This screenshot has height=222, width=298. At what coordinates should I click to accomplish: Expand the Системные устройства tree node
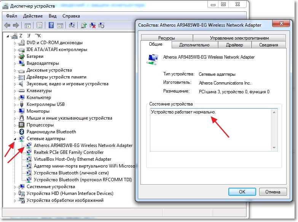(x=15, y=187)
